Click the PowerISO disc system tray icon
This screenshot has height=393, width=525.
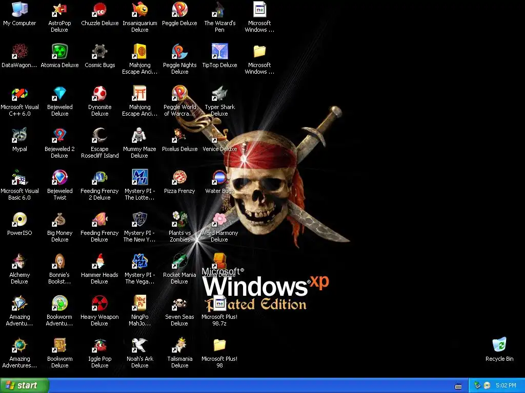point(487,386)
